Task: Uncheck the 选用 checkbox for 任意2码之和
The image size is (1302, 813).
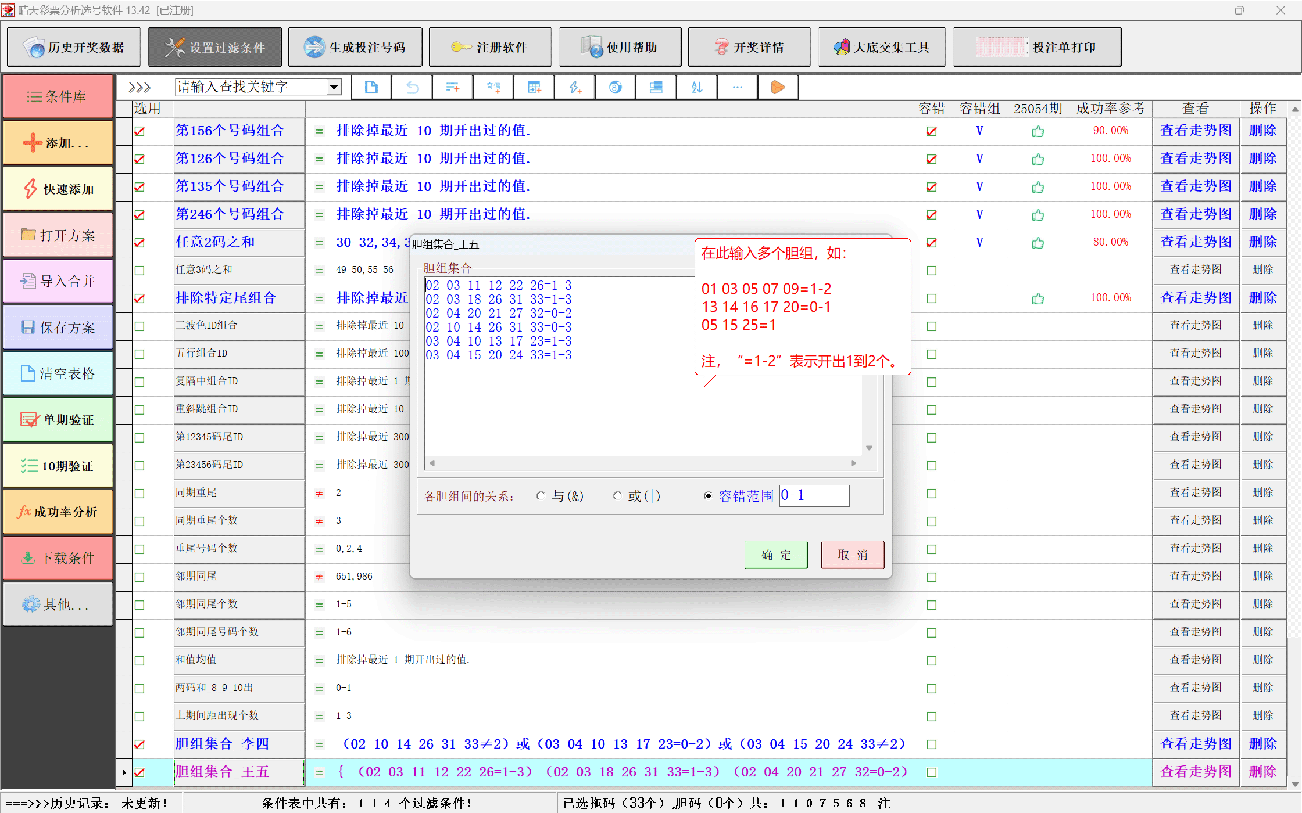Action: click(139, 243)
